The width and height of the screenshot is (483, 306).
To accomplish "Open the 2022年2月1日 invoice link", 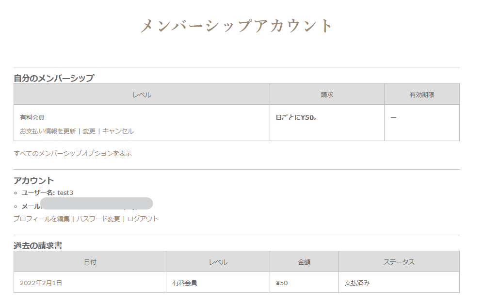I will click(x=41, y=283).
